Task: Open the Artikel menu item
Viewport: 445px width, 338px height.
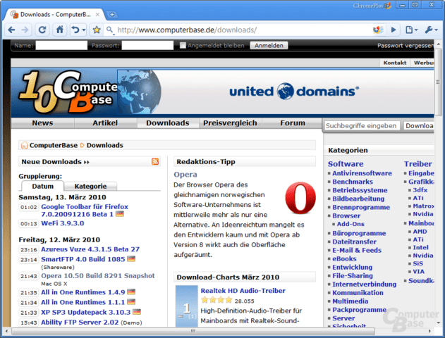Action: pos(105,123)
